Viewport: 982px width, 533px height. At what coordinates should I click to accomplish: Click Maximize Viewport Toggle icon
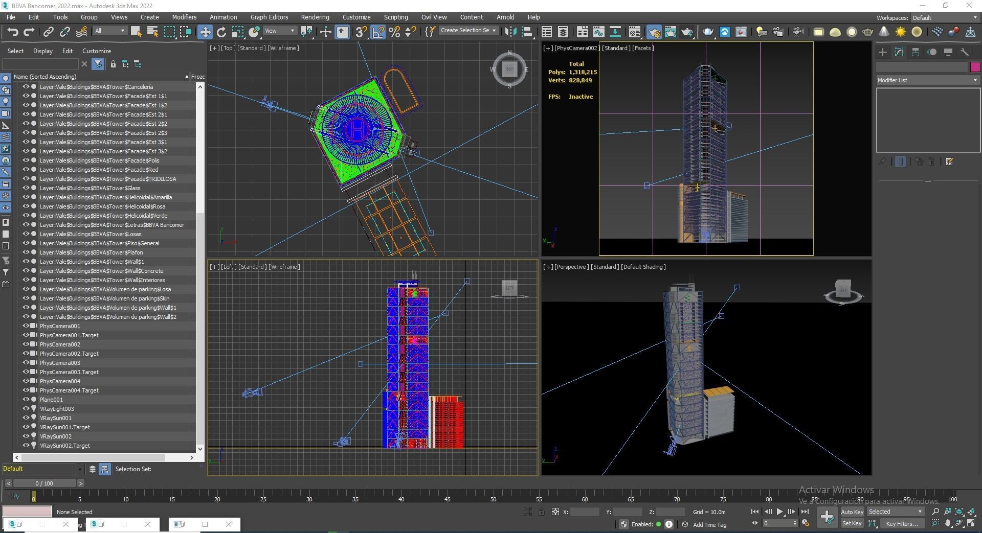point(971,523)
